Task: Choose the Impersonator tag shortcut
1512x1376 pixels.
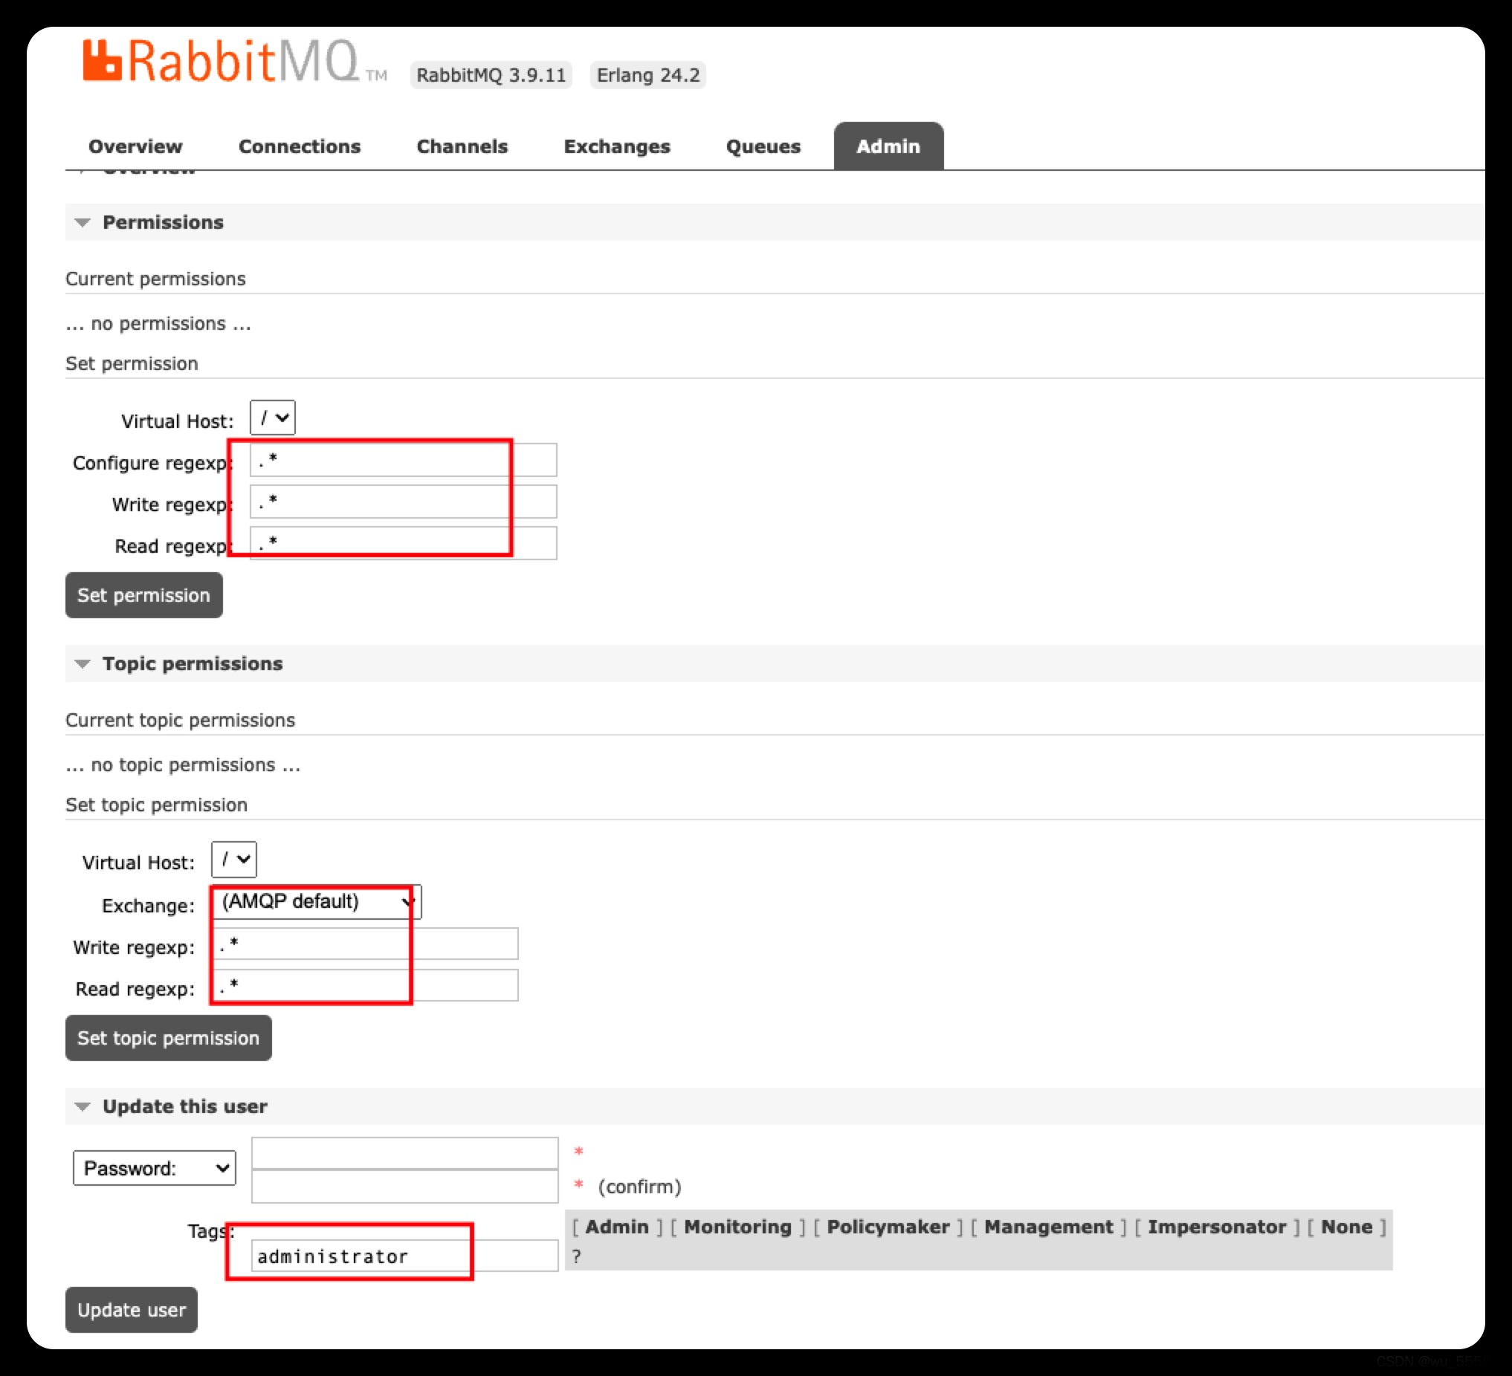Action: pyautogui.click(x=1217, y=1227)
